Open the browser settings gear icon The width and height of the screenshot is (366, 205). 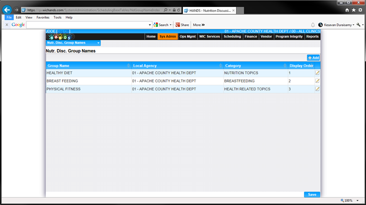tap(360, 10)
